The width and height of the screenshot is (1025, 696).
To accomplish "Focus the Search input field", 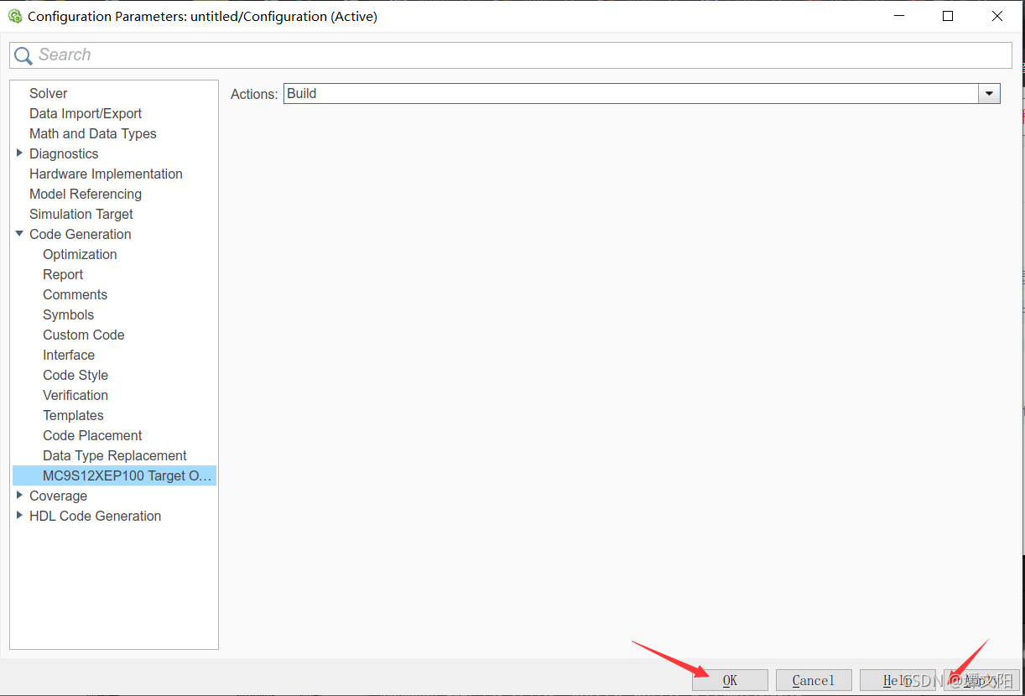I will [x=511, y=55].
